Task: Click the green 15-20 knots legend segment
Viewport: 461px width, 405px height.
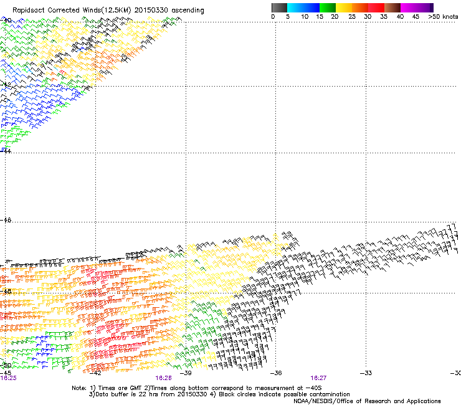Action: (328, 7)
